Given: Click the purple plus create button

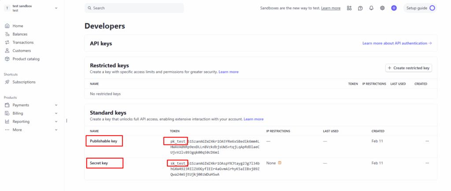Looking at the screenshot, I should click(394, 8).
